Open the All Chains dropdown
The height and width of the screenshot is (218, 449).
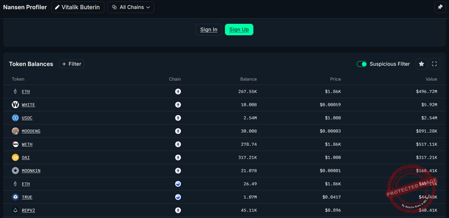131,7
